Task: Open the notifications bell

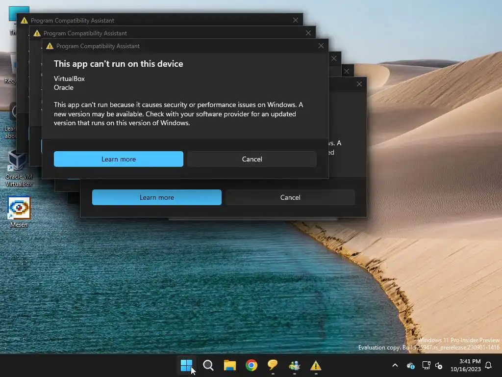Action: pos(489,365)
